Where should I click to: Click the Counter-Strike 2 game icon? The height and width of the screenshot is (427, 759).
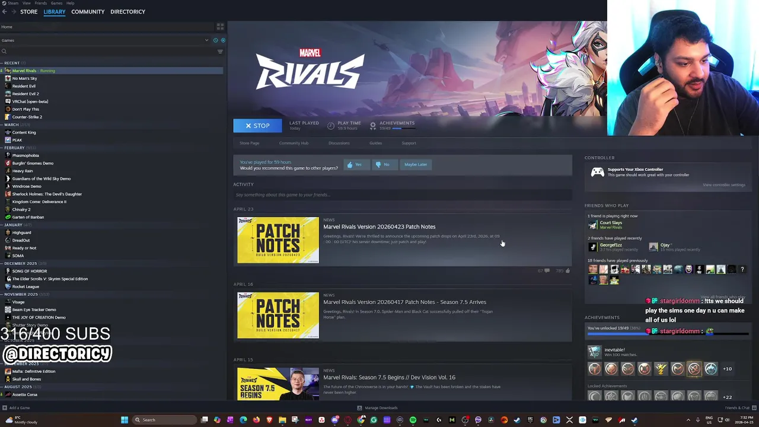click(8, 117)
